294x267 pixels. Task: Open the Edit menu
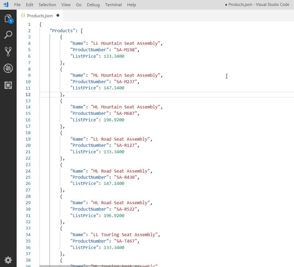point(29,5)
